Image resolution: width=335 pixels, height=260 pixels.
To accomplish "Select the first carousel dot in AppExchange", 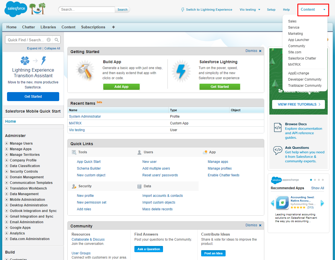I will point(311,180).
